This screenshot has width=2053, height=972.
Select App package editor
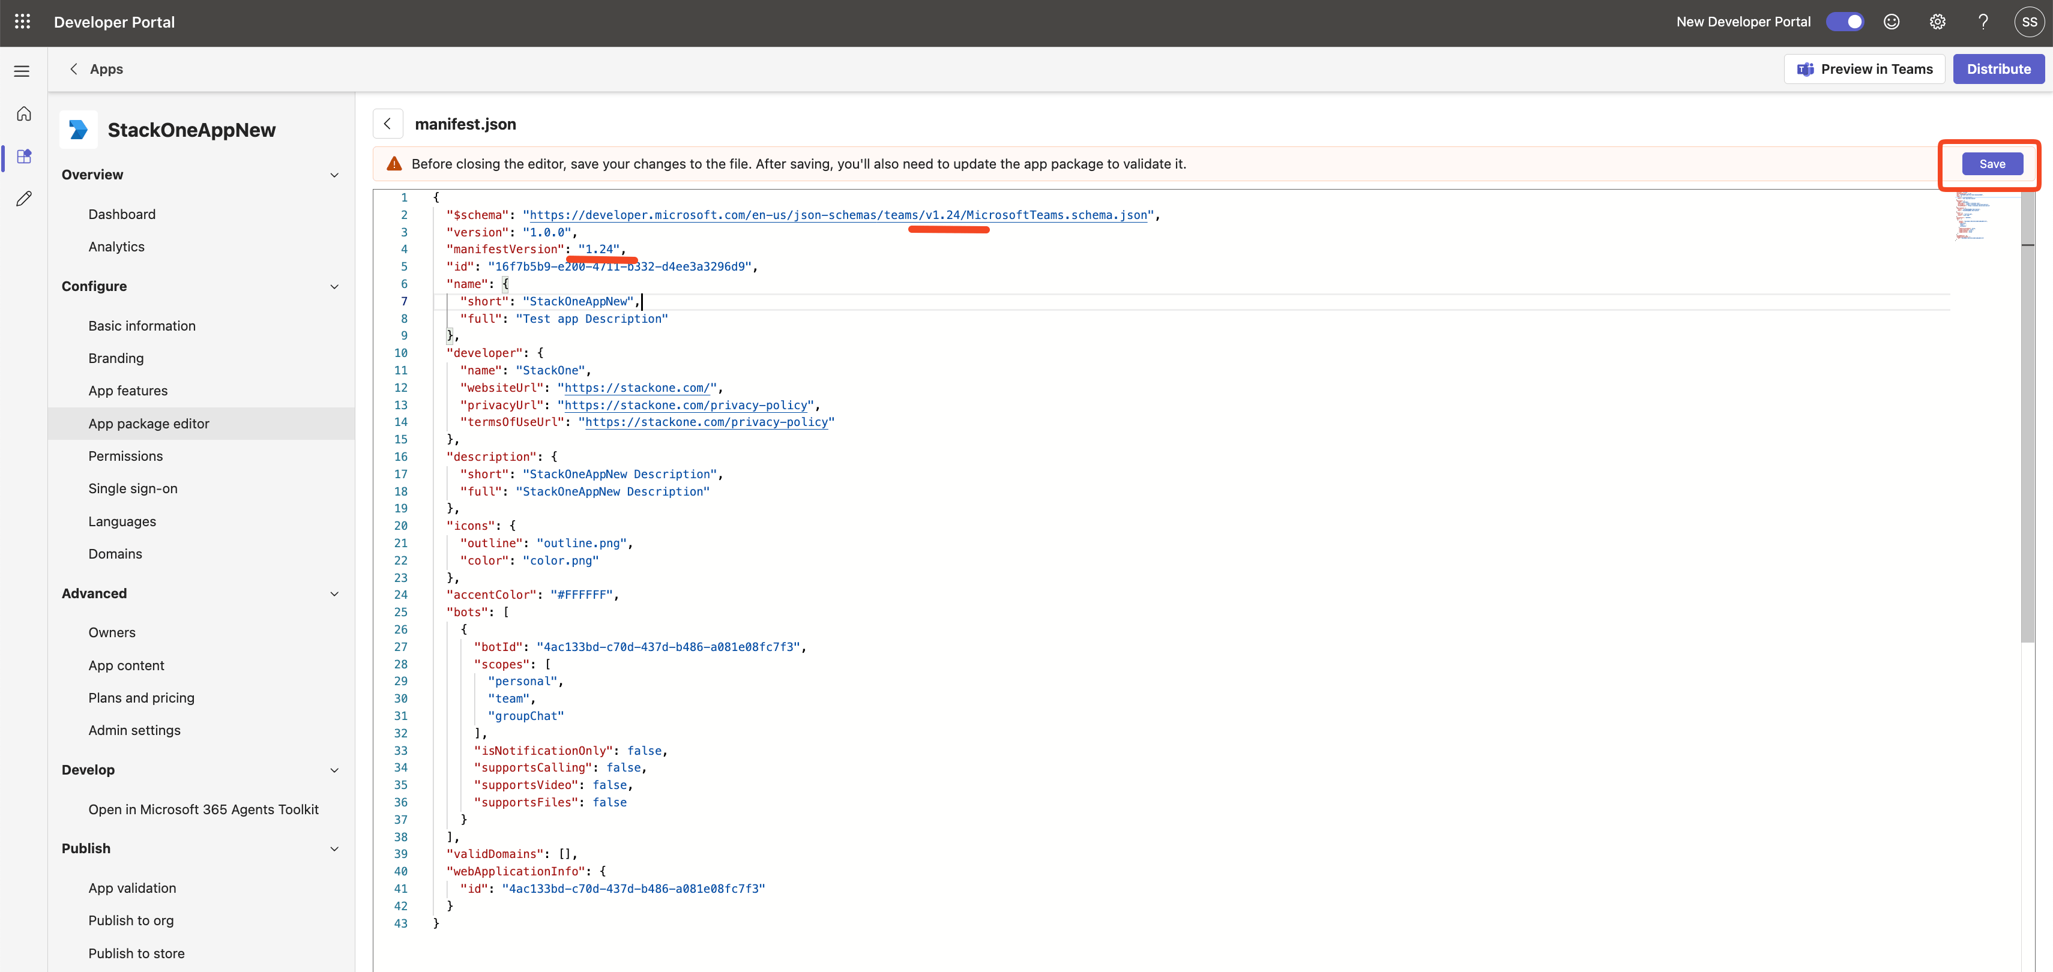pos(201,423)
